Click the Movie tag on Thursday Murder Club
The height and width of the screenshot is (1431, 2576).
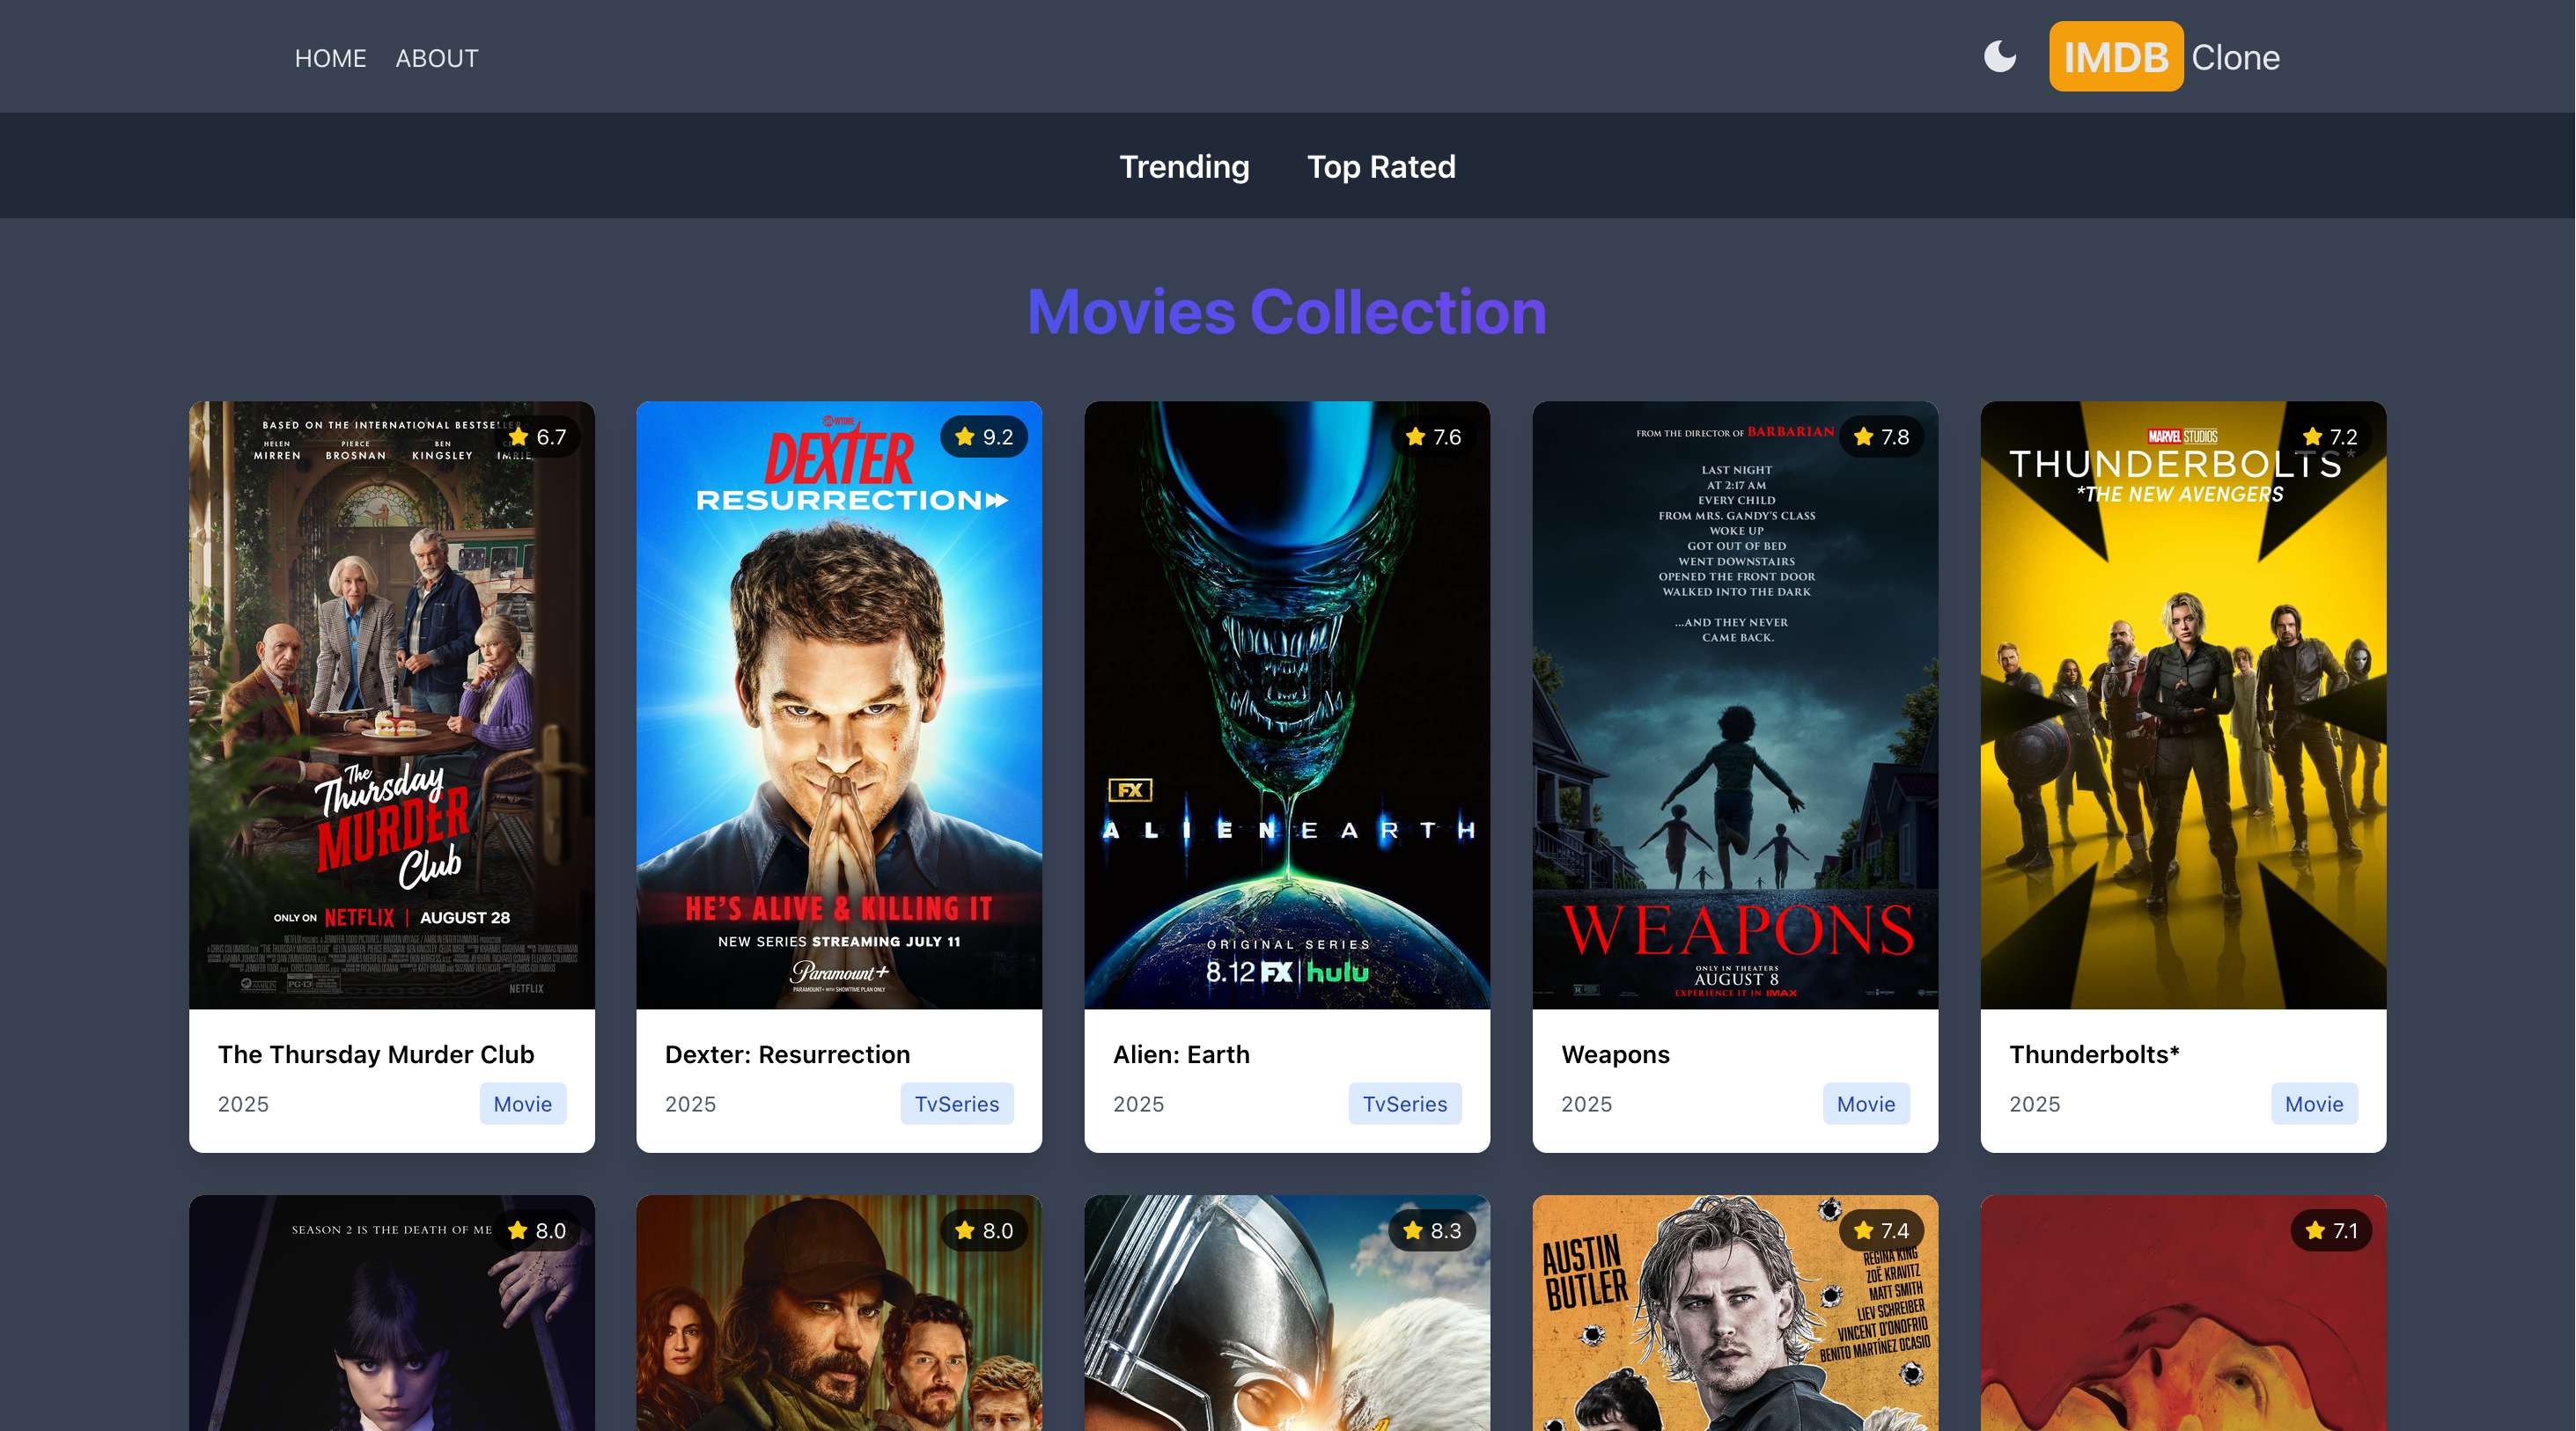point(523,1104)
